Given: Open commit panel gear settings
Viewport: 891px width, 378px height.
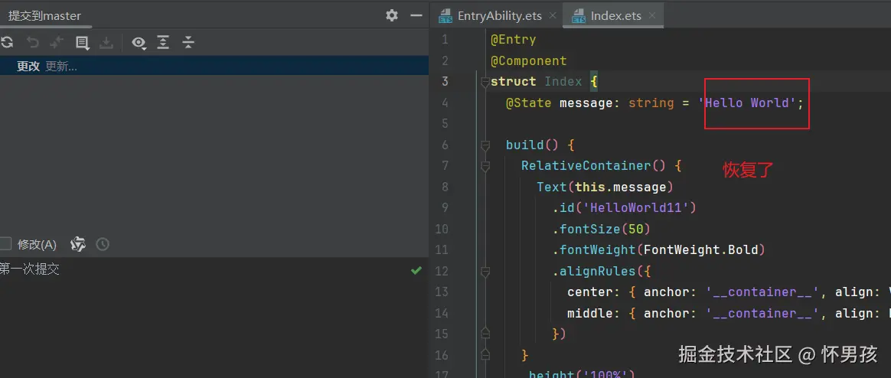Looking at the screenshot, I should 392,15.
